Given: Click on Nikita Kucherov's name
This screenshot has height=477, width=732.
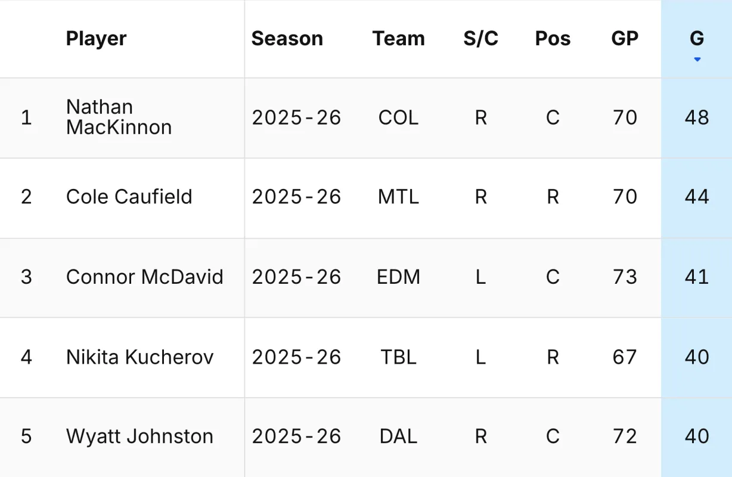Looking at the screenshot, I should 139,357.
